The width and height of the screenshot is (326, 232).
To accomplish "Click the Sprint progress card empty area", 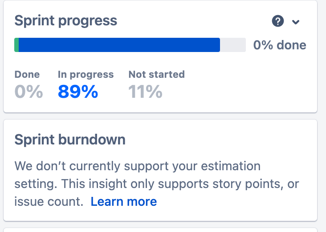I will (x=249, y=87).
